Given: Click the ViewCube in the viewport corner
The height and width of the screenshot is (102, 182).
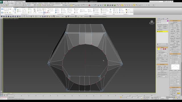Looking at the screenshot, I should tap(152, 22).
